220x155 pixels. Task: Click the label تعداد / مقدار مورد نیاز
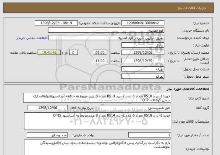193,135
